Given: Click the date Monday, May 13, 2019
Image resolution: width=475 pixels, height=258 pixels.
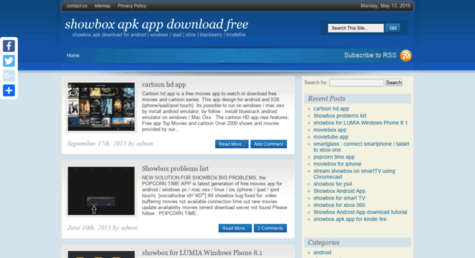Looking at the screenshot, I should (x=385, y=5).
